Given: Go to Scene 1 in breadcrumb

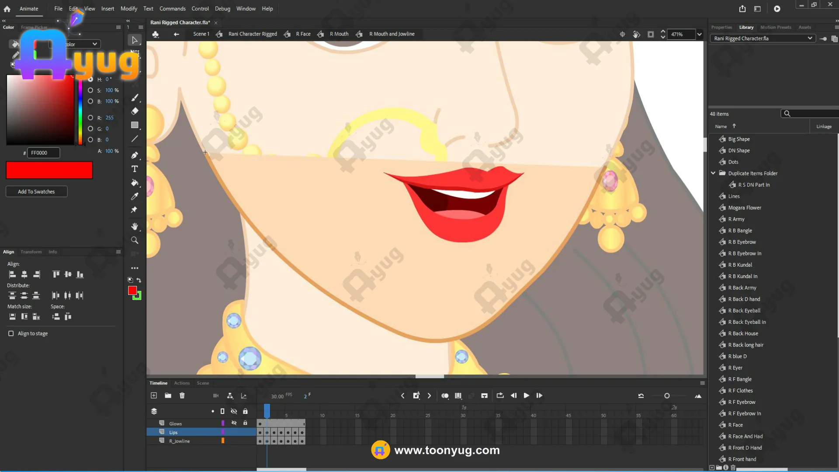Looking at the screenshot, I should click(201, 34).
